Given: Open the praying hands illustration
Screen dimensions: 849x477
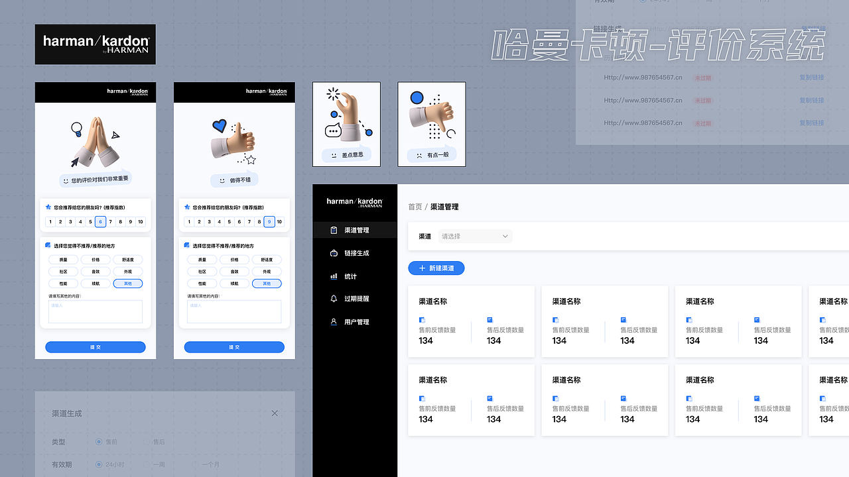Looking at the screenshot, I should point(97,143).
